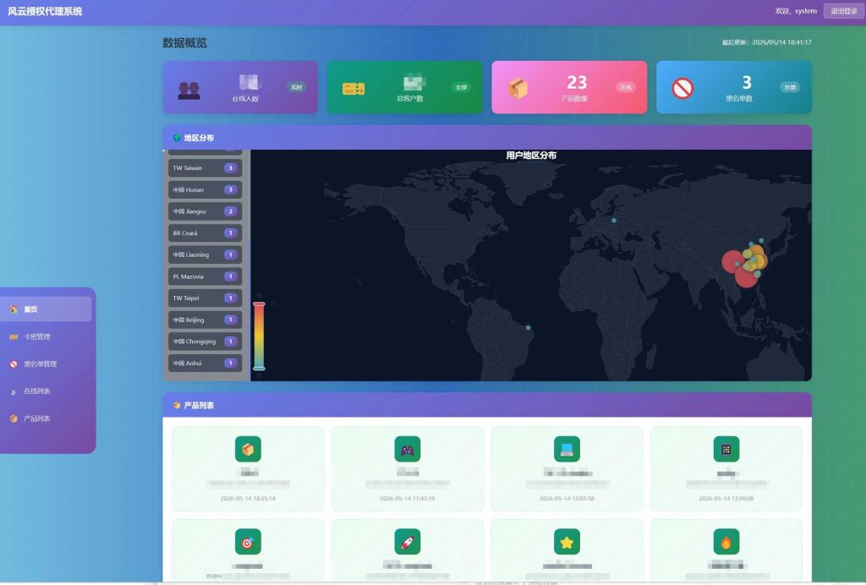Screen dimensions: 866x585
Task: Select the 中国 Liaoning region row
Action: point(205,255)
